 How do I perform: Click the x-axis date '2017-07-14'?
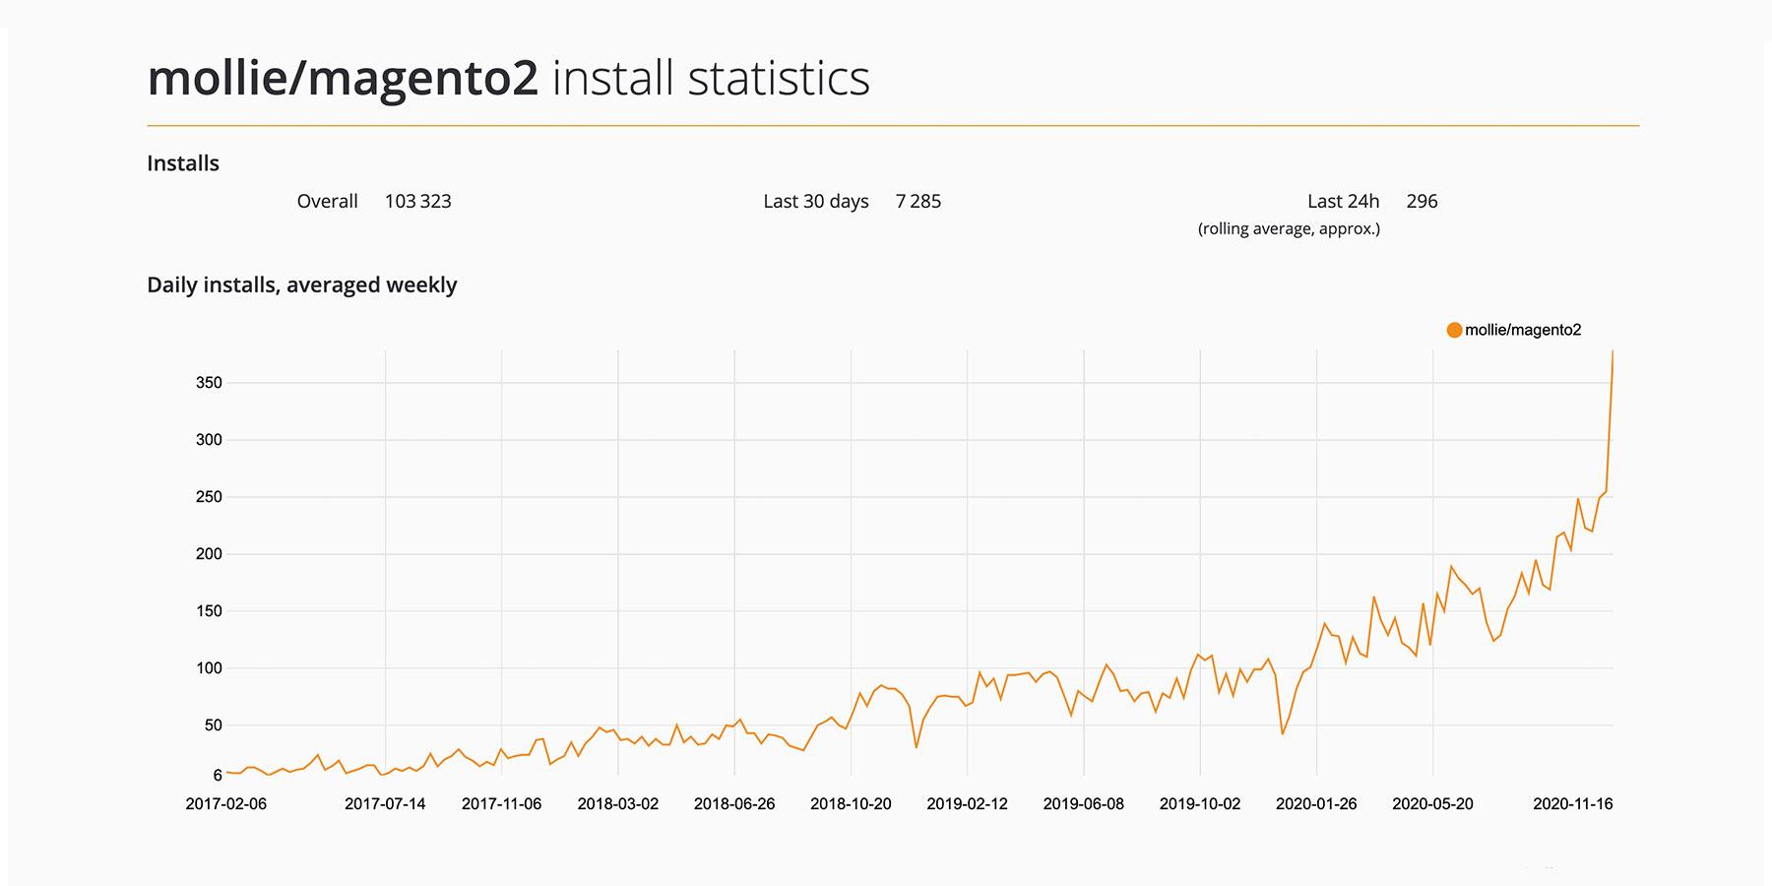[385, 804]
